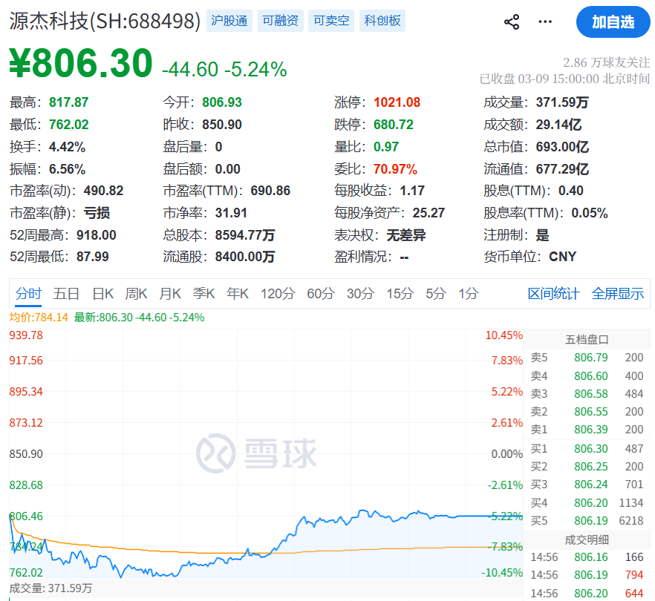The image size is (655, 601).
Task: Switch to the 五日 chart tab
Action: coord(67,293)
